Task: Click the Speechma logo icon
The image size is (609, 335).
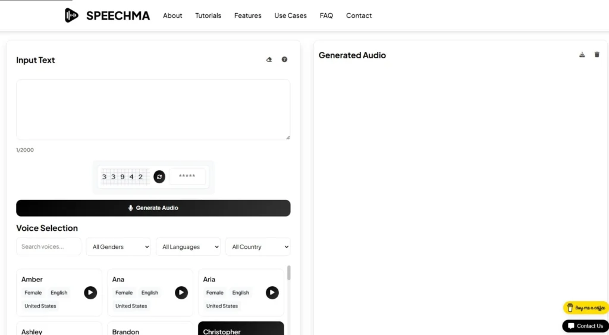Action: 71,15
